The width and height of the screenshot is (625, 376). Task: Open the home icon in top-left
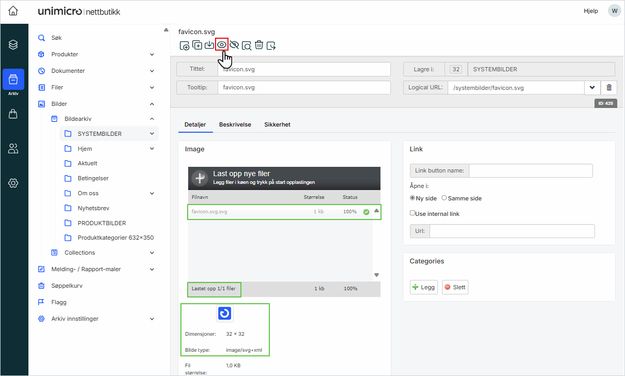[x=13, y=11]
